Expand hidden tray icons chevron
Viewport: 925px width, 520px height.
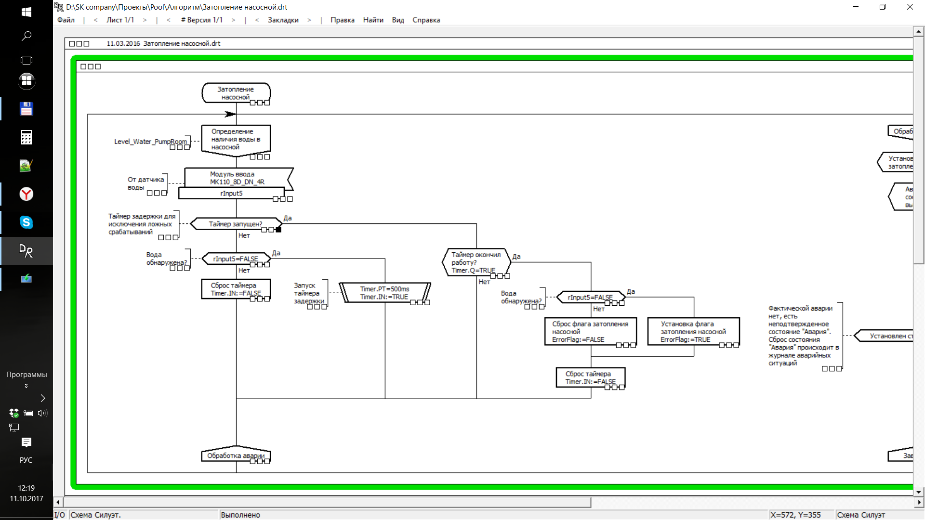43,398
